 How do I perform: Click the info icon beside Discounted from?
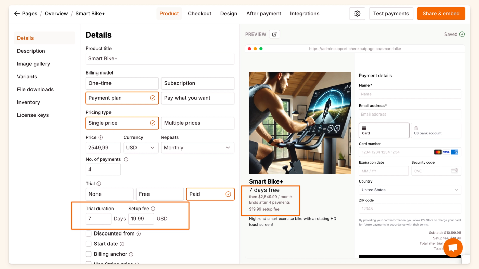click(139, 234)
